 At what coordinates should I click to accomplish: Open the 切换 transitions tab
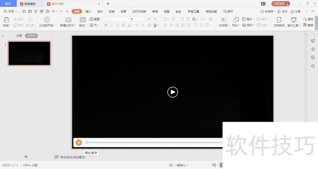pos(112,12)
